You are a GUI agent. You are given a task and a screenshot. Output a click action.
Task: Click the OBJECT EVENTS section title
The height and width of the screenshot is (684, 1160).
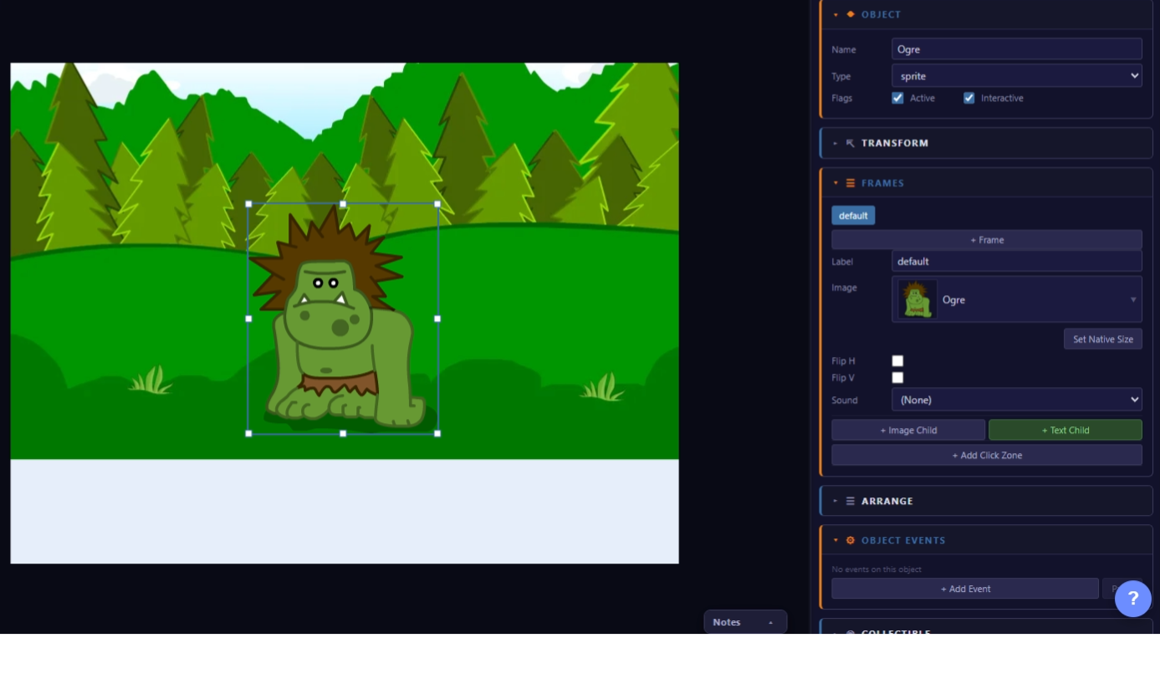(x=903, y=540)
